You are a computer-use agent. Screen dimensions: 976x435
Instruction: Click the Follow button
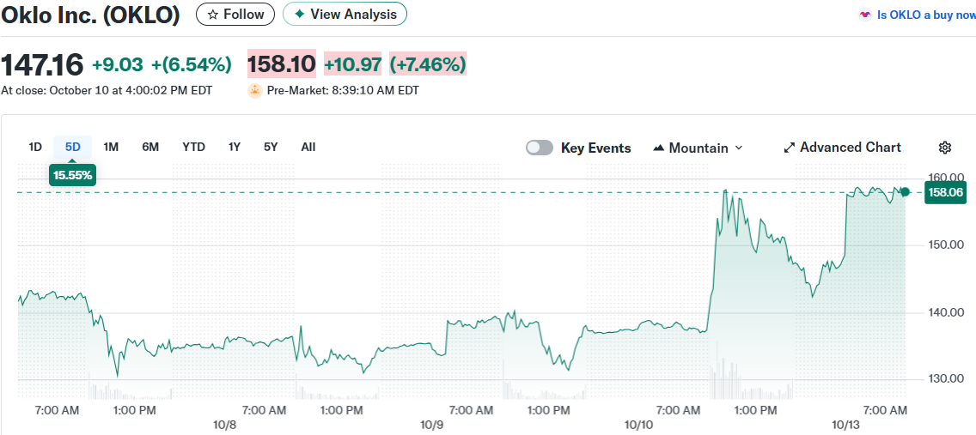point(235,15)
